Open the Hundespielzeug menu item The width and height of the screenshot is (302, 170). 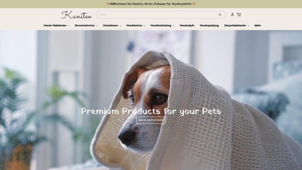pos(209,25)
